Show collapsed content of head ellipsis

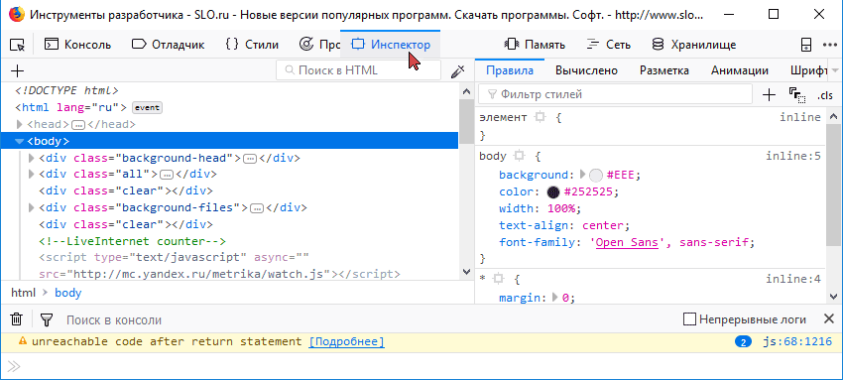tap(78, 125)
